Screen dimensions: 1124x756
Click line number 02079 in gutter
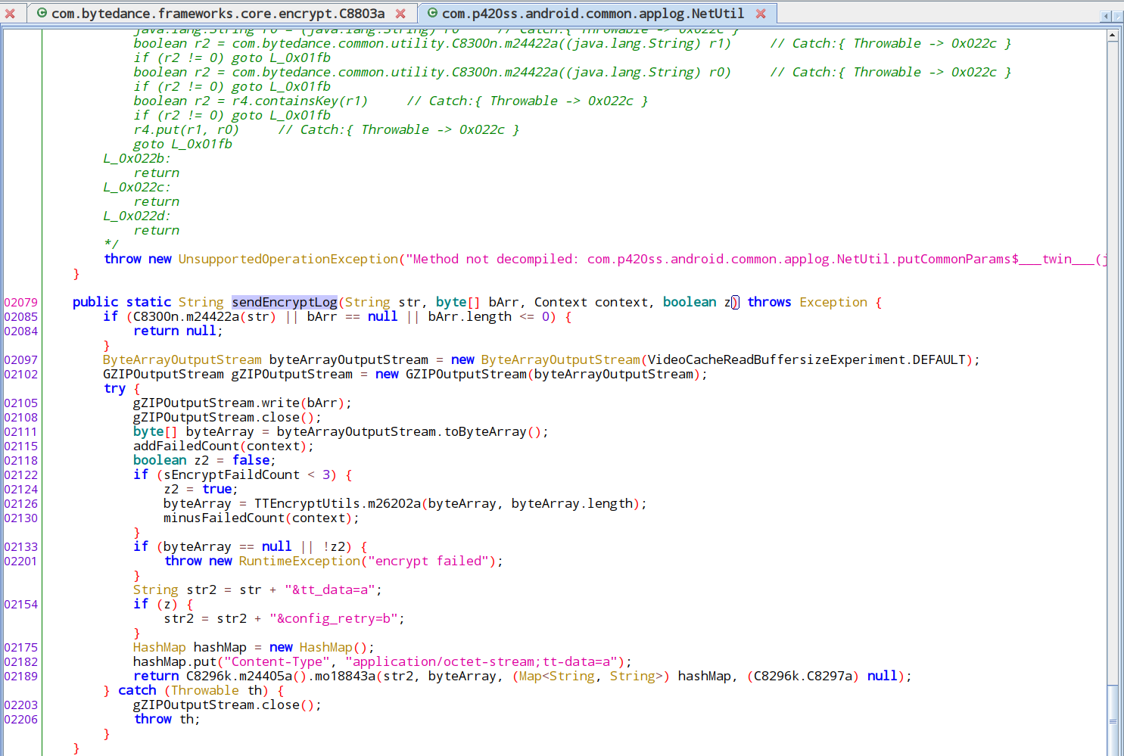pyautogui.click(x=20, y=302)
